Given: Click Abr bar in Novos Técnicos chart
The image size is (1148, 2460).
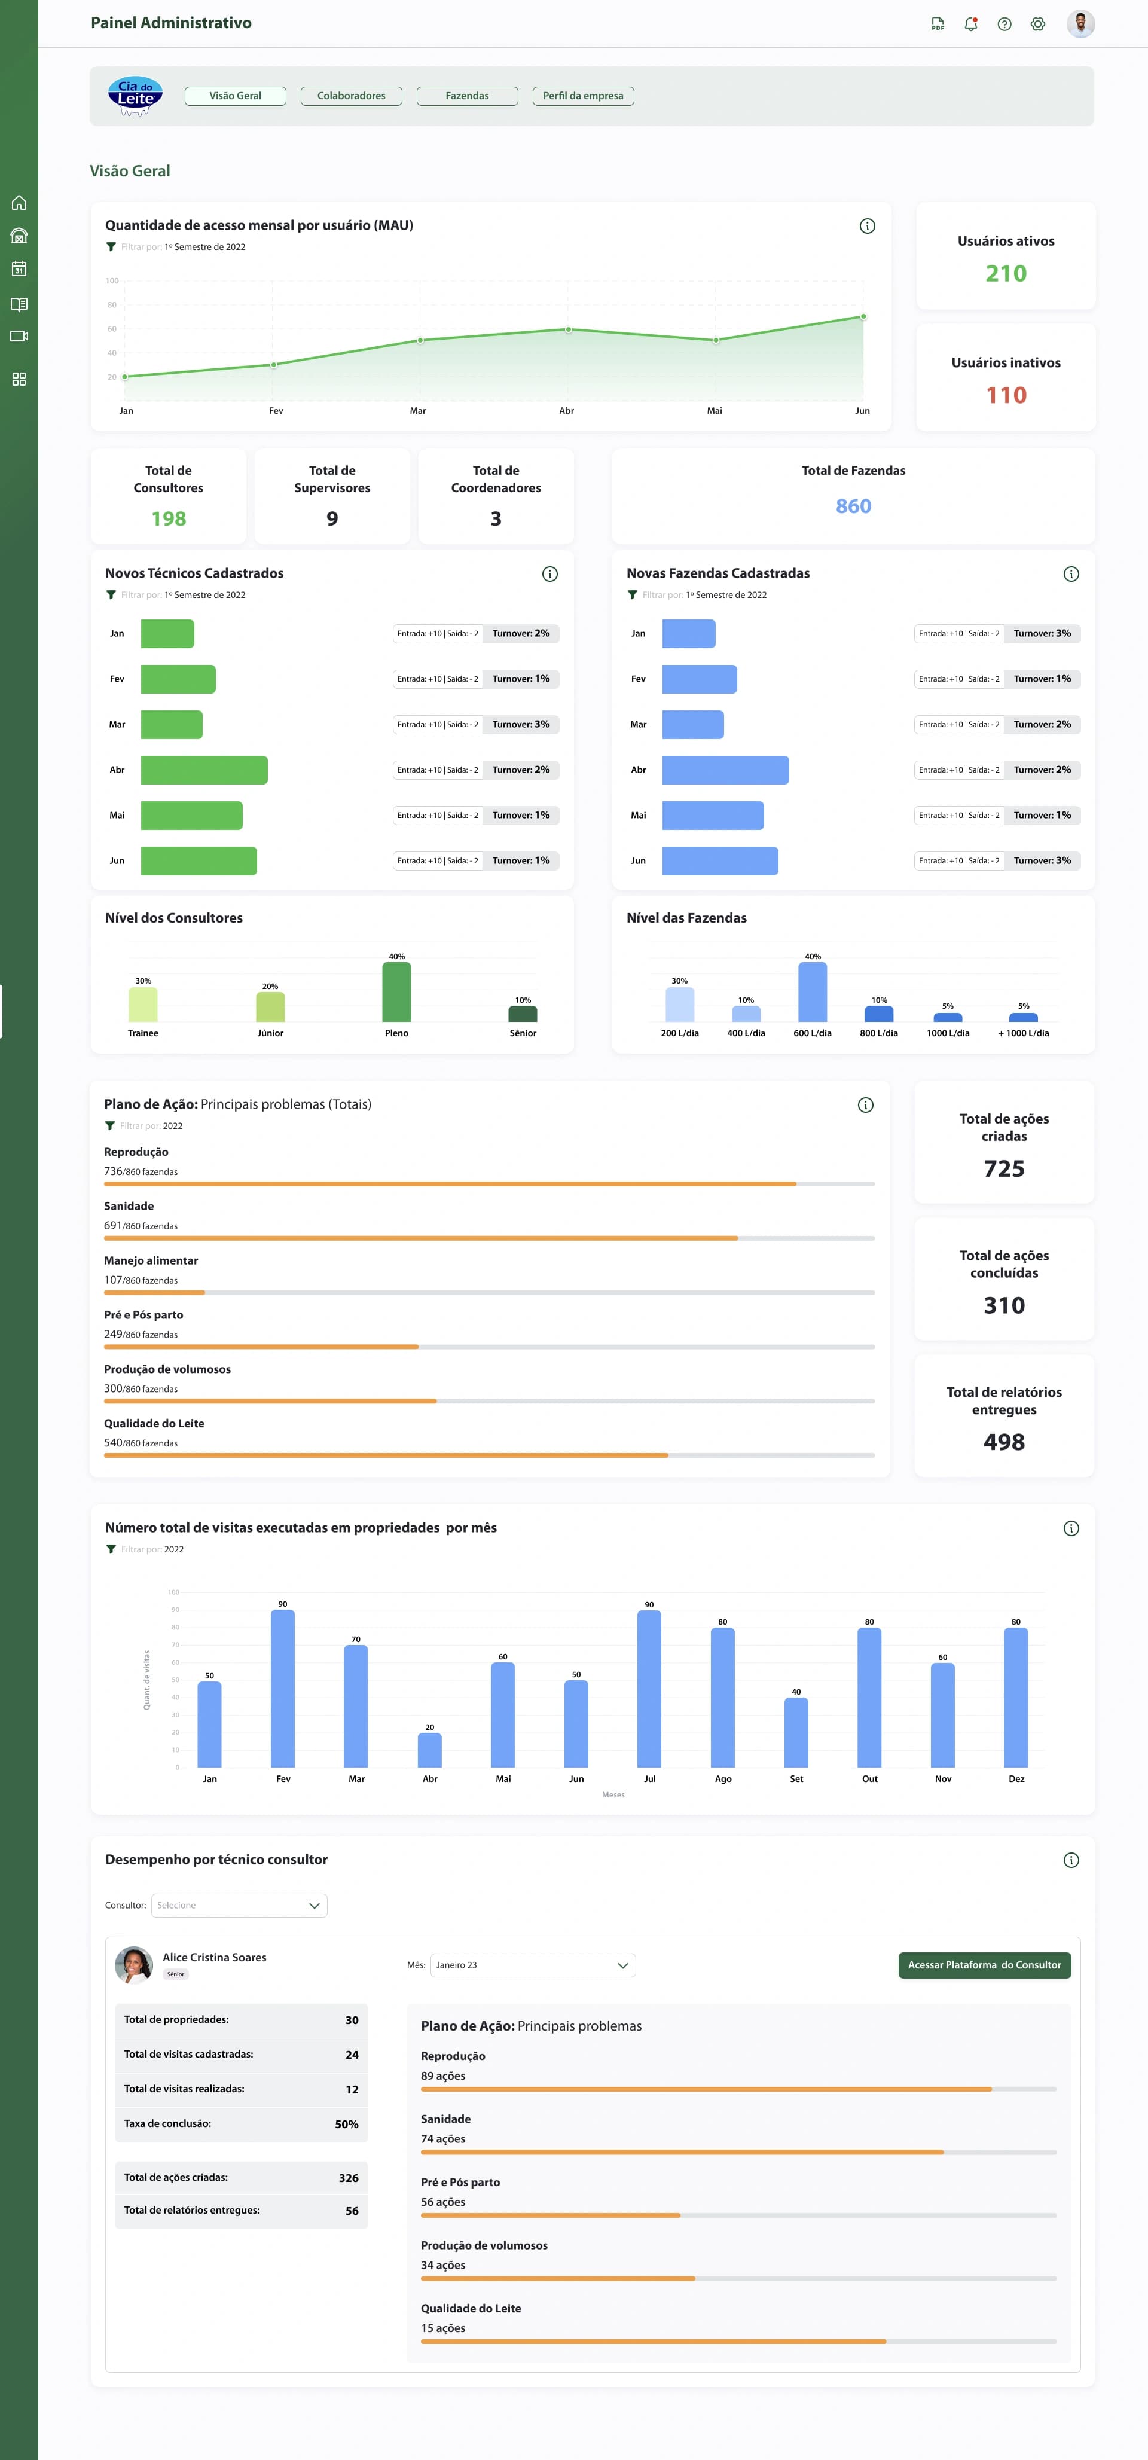Looking at the screenshot, I should click(204, 770).
